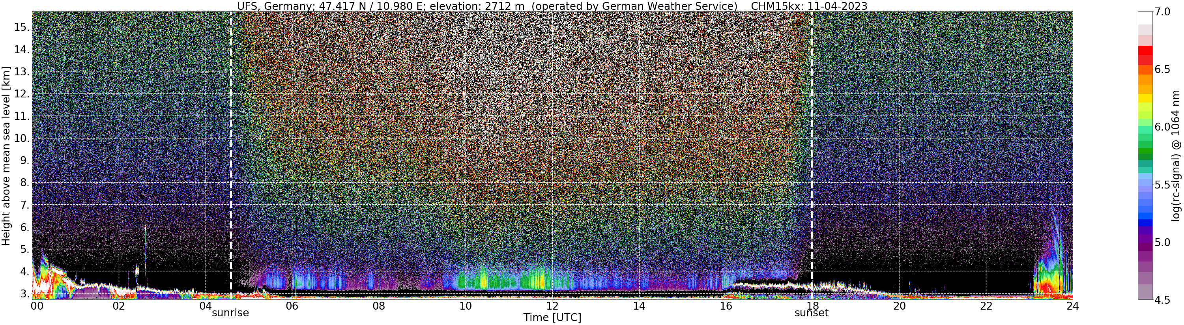Screen dimensions: 1184x325
Task: Click the white dashed sunset line in the plot
Action: 812,155
